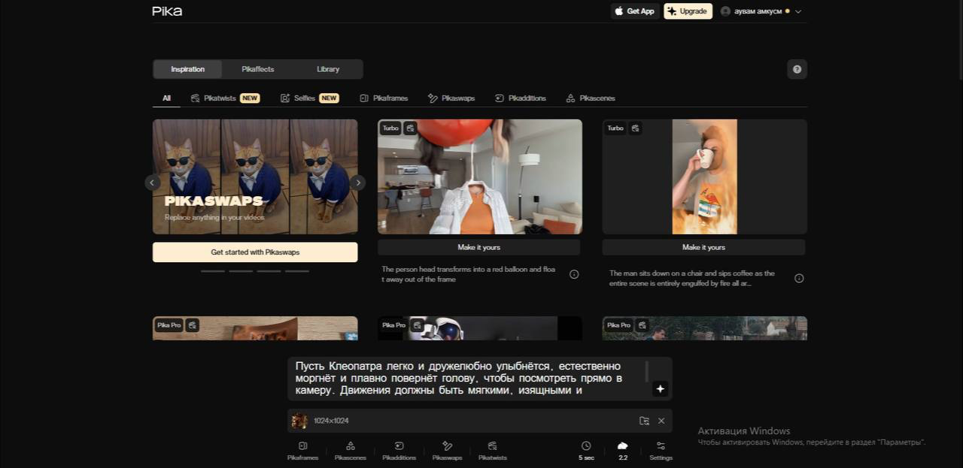Viewport: 963px width, 468px height.
Task: Select the last carousel indicator dash
Action: 297,271
